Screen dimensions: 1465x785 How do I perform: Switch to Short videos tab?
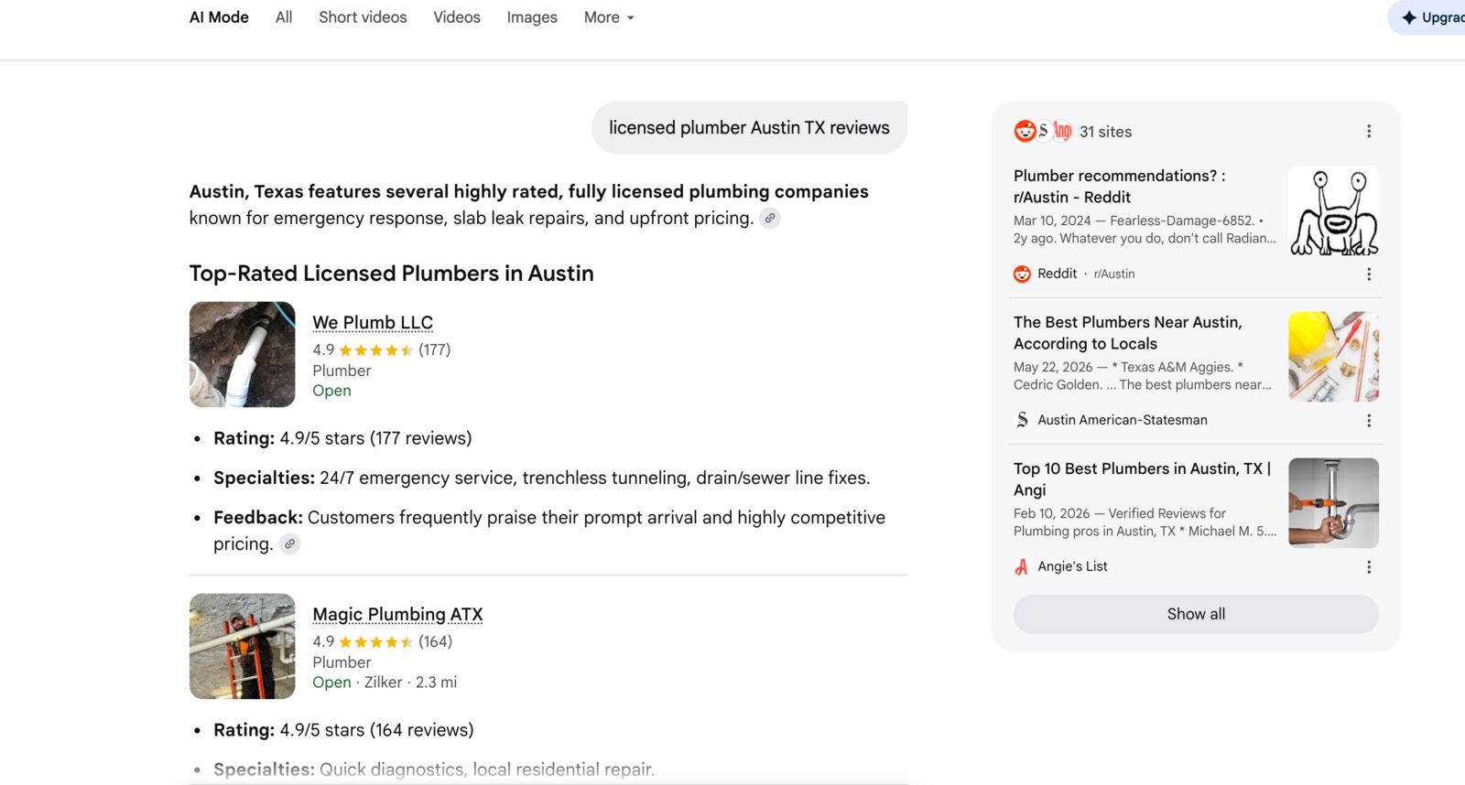[x=363, y=17]
